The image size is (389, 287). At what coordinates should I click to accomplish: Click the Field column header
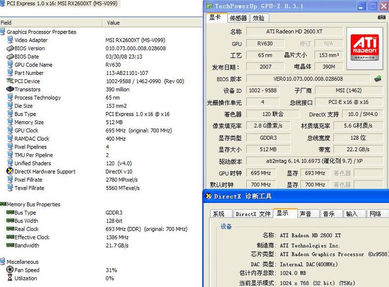click(51, 23)
